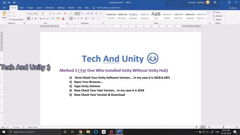The height and width of the screenshot is (135, 240).
Task: Switch to the Design tab
Action: [x=30, y=7]
